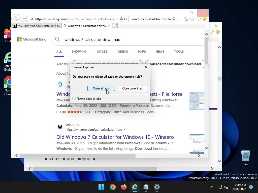Click the taskbar clock and date
This screenshot has width=258, height=193.
click(x=239, y=187)
